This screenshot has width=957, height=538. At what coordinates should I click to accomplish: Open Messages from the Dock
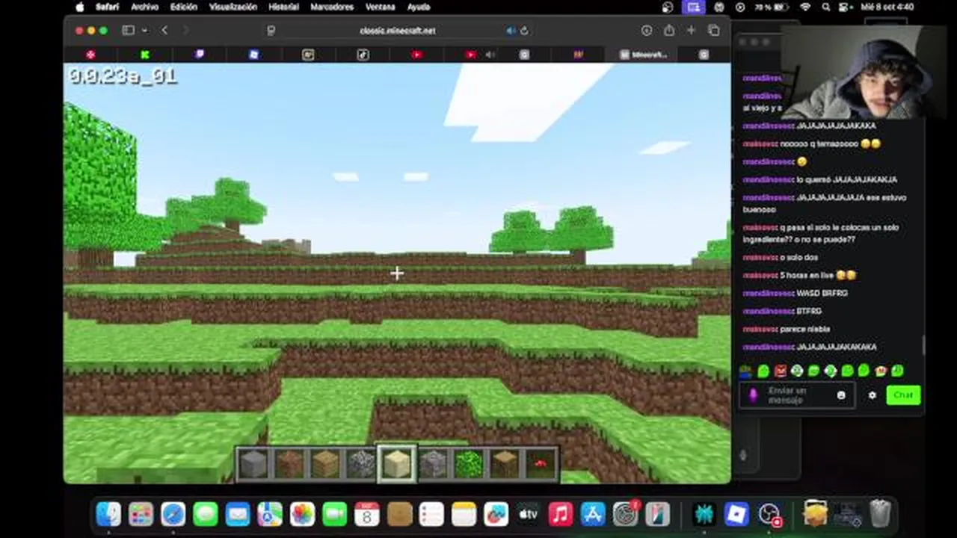point(205,514)
